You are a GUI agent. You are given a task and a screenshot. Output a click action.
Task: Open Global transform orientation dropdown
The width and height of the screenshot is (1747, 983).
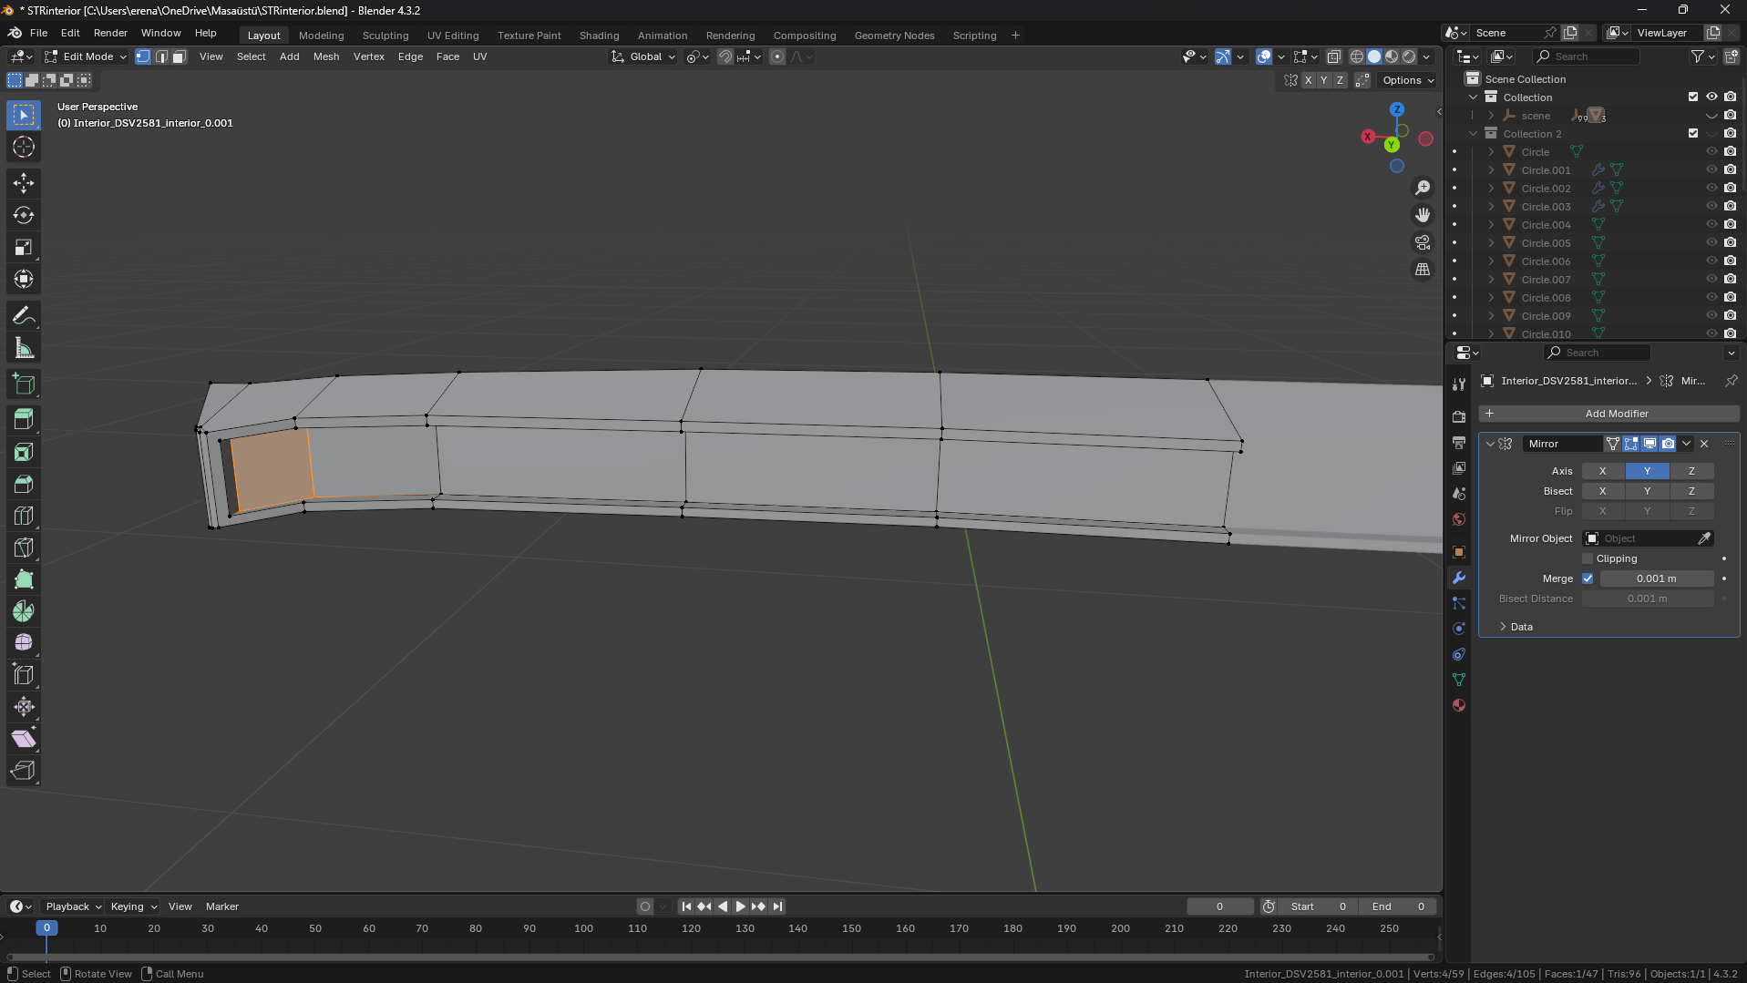point(643,56)
